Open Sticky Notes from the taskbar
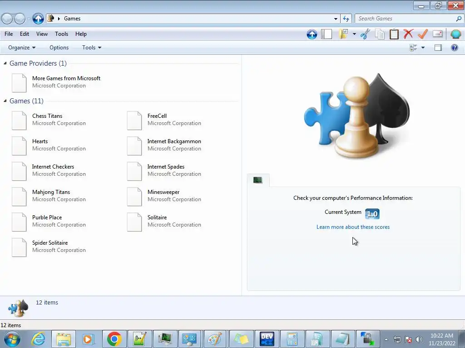This screenshot has width=465, height=348. click(241, 339)
